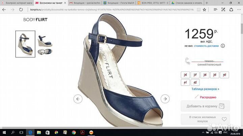Click the Edge taskbar icon

(30, 132)
